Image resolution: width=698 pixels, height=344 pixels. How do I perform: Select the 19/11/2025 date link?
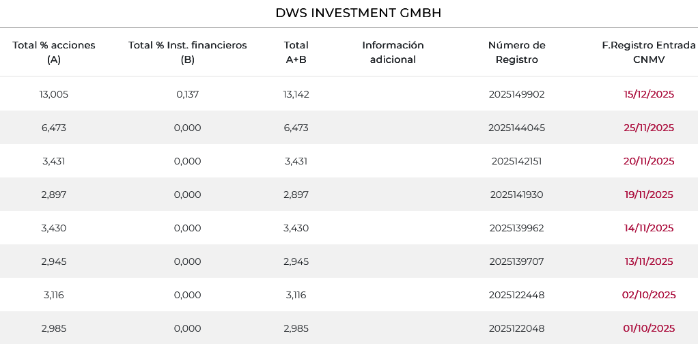648,195
